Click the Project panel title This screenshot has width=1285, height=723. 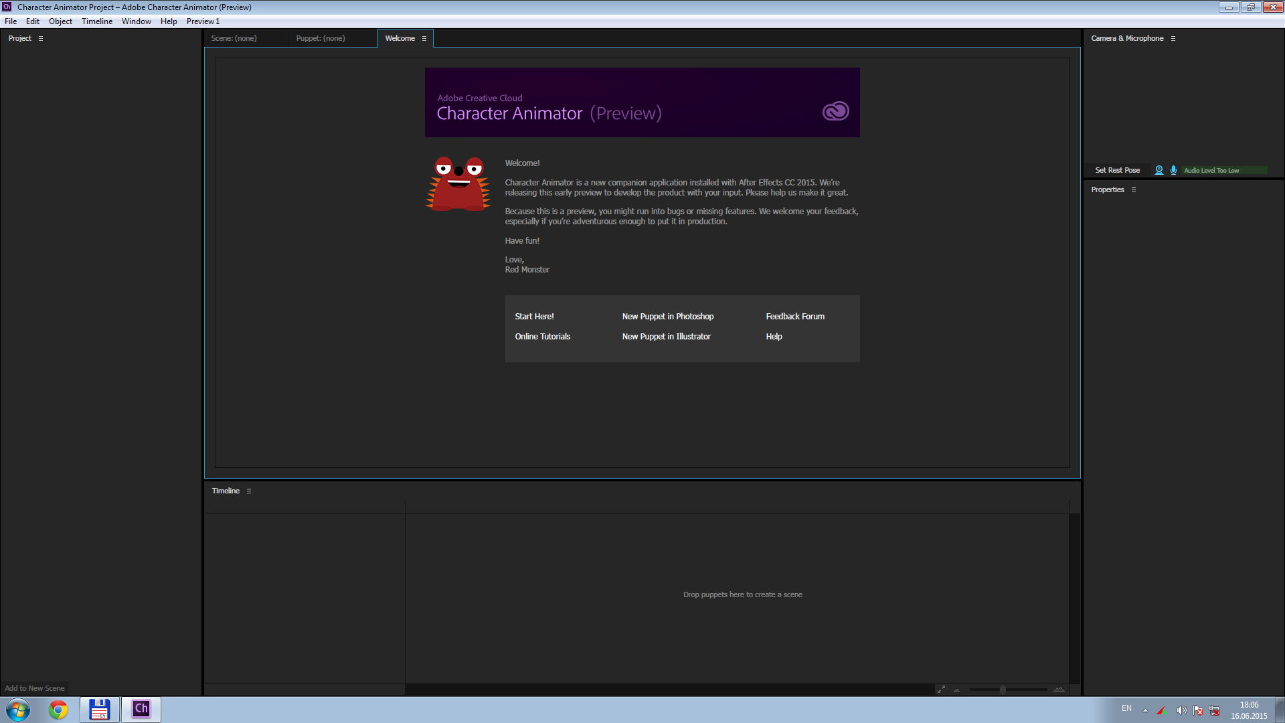[x=20, y=38]
